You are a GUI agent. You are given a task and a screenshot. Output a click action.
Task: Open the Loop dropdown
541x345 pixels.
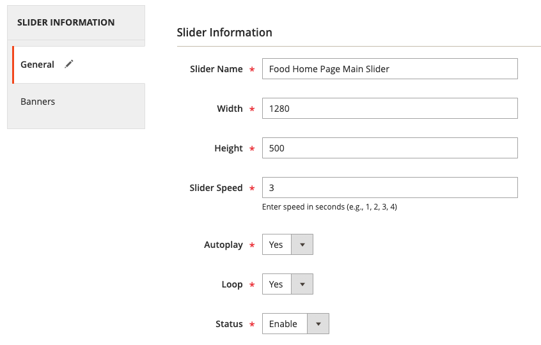click(x=288, y=284)
